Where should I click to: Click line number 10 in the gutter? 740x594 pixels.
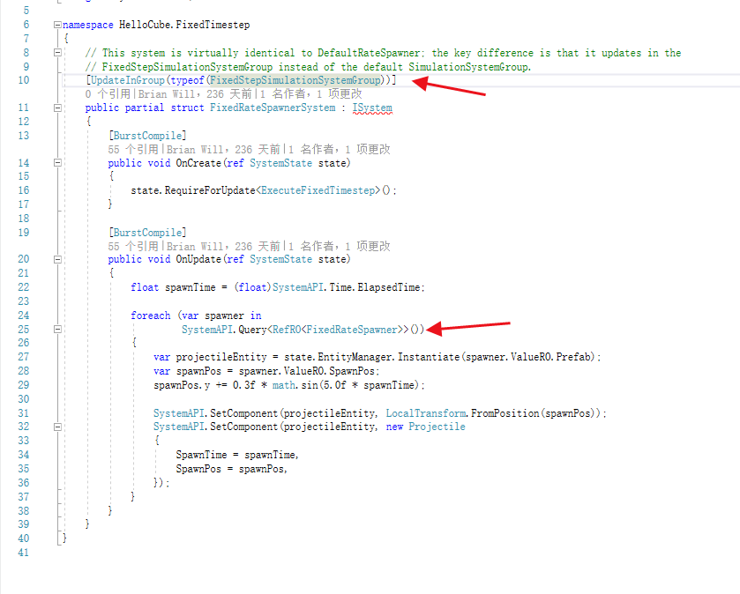(24, 80)
